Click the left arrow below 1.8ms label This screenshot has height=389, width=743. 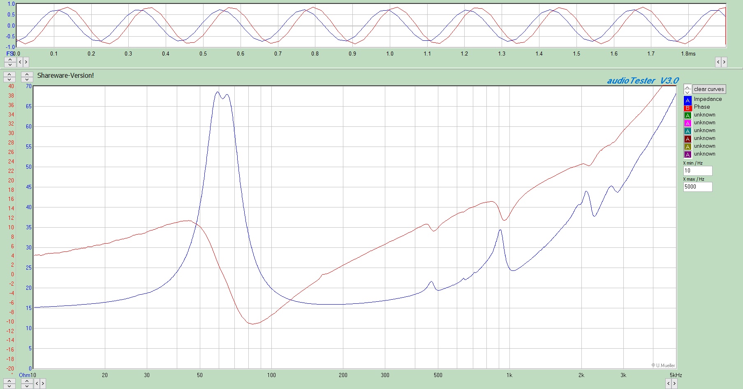pos(718,62)
